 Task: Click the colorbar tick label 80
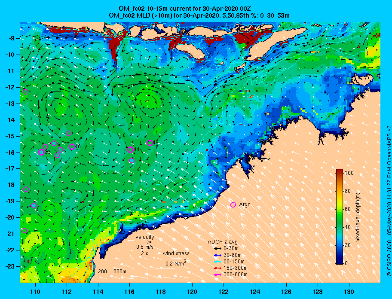348,191
